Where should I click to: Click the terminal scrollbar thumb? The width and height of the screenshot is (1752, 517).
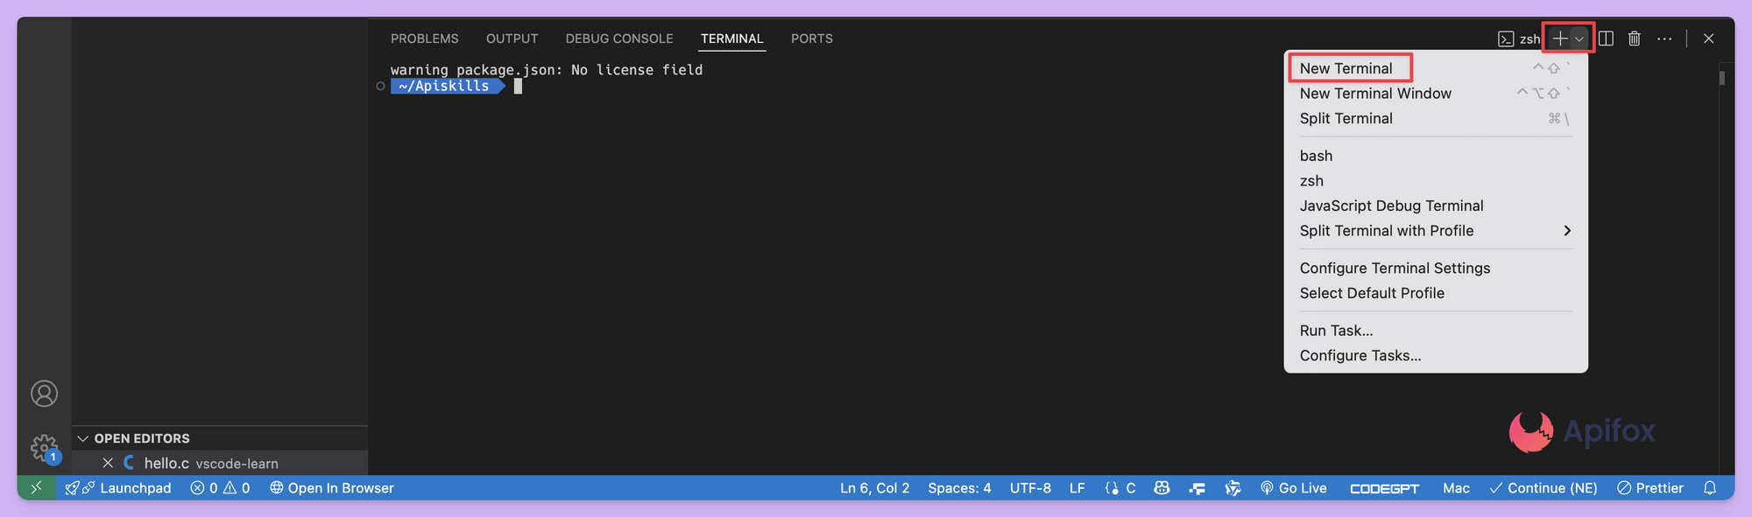point(1721,78)
